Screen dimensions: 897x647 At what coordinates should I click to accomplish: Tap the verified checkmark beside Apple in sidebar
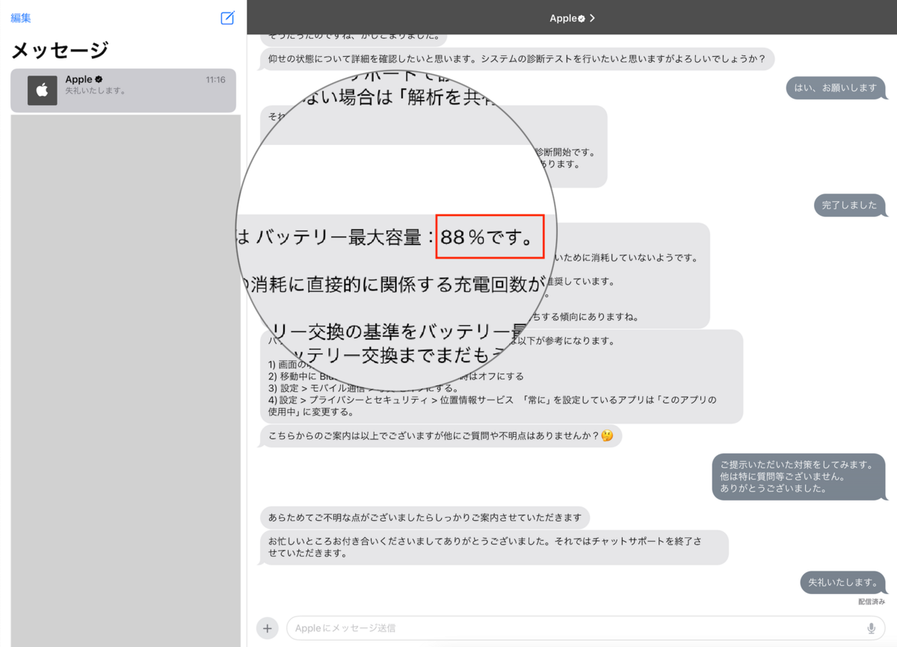pyautogui.click(x=98, y=78)
